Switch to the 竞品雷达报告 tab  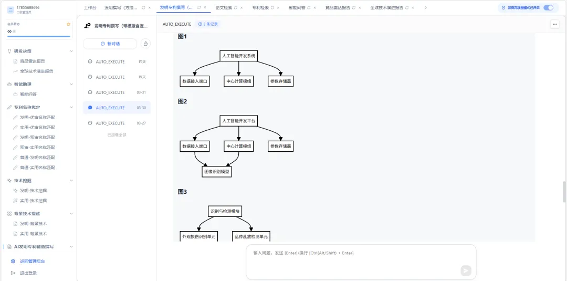[x=338, y=7]
